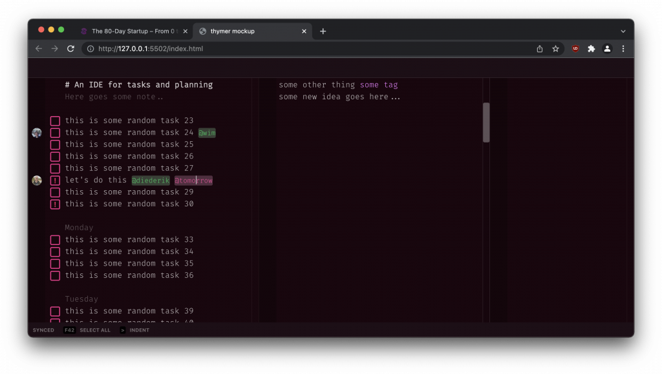
Task: Check off random task 35
Action: [55, 264]
